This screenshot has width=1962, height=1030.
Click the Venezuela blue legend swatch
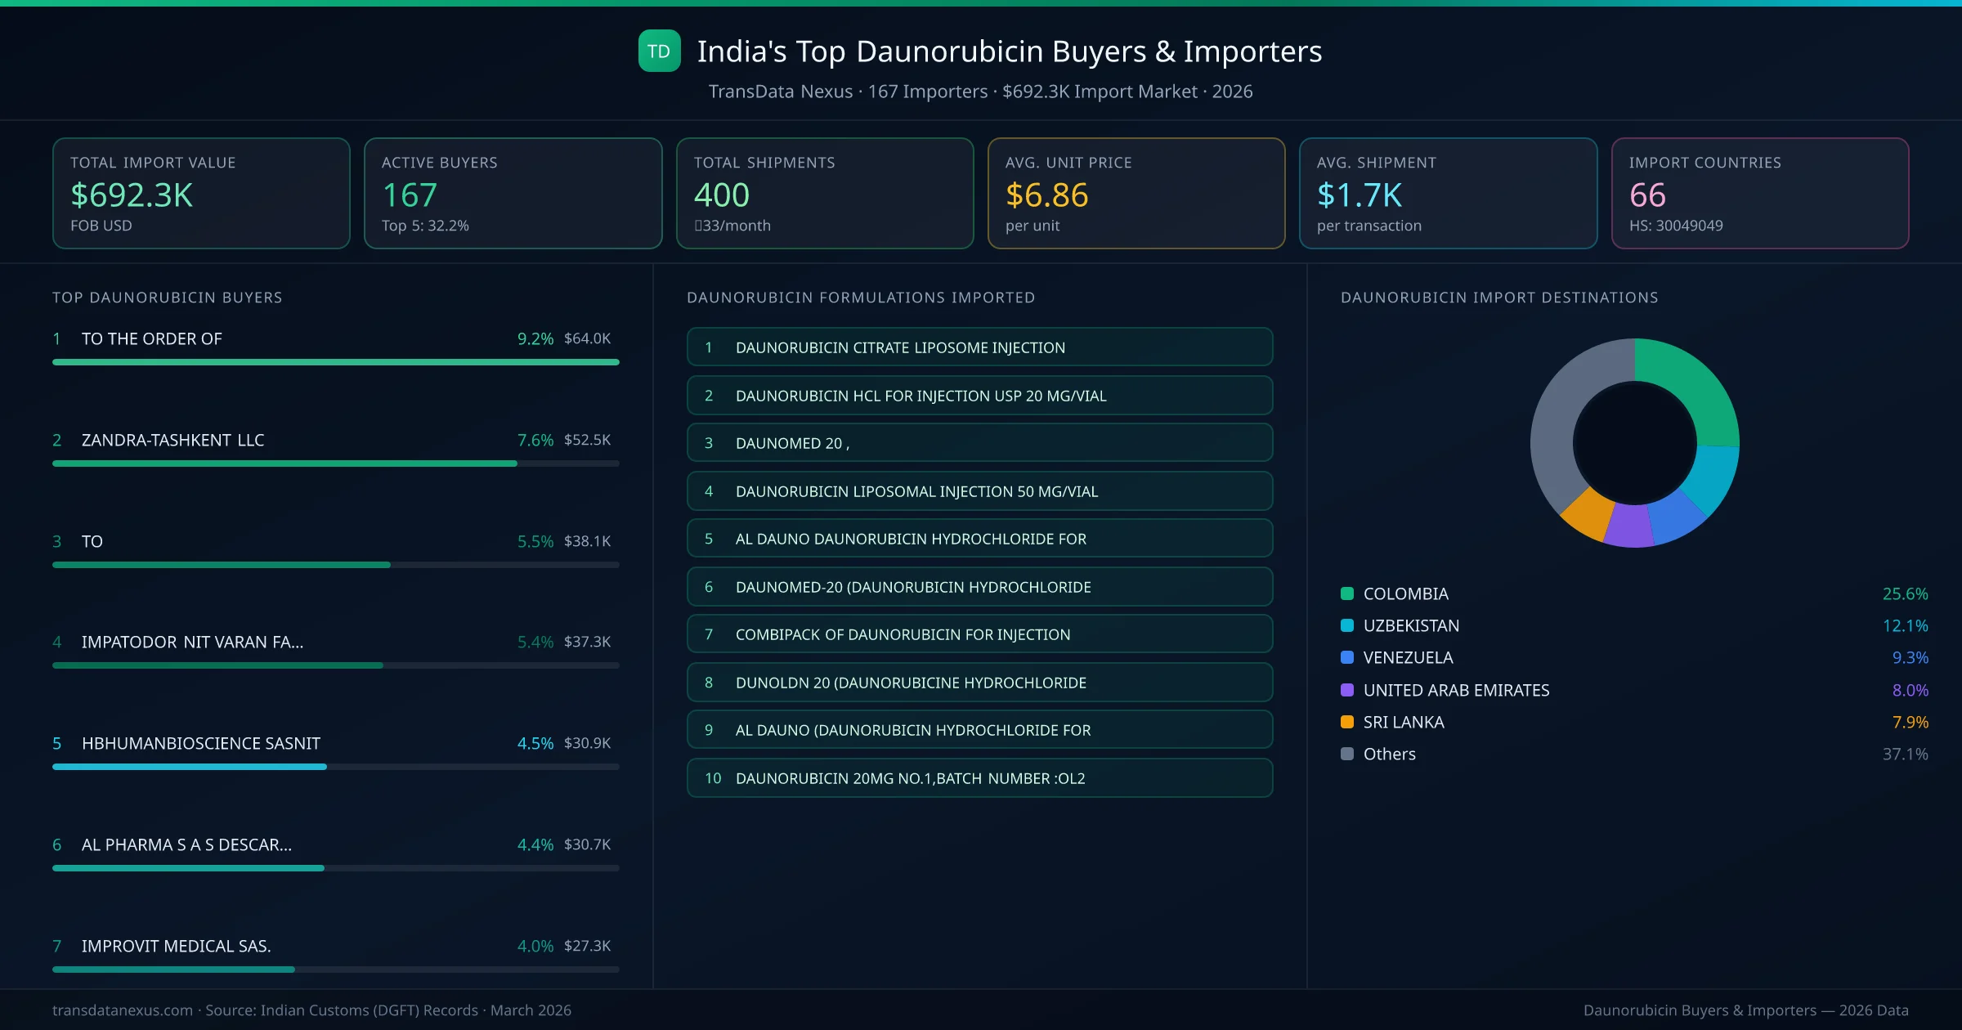pyautogui.click(x=1347, y=657)
